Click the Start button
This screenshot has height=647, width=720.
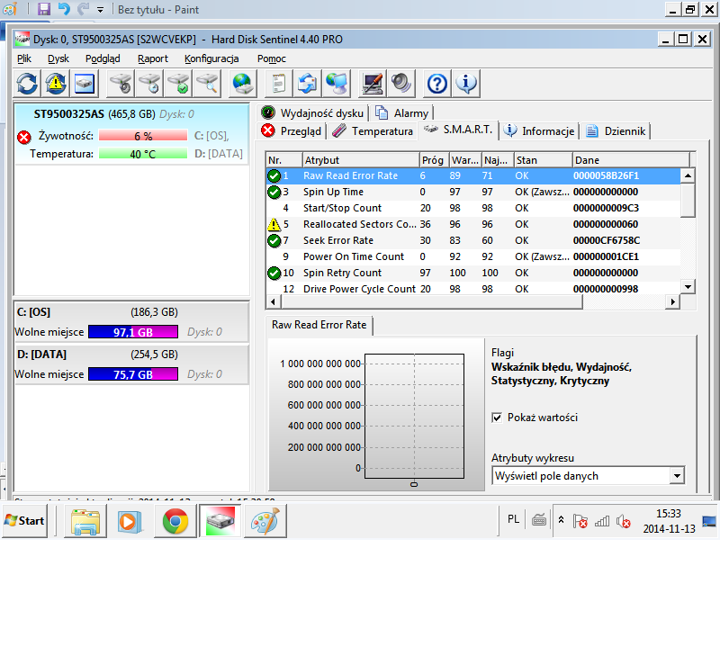coord(25,521)
